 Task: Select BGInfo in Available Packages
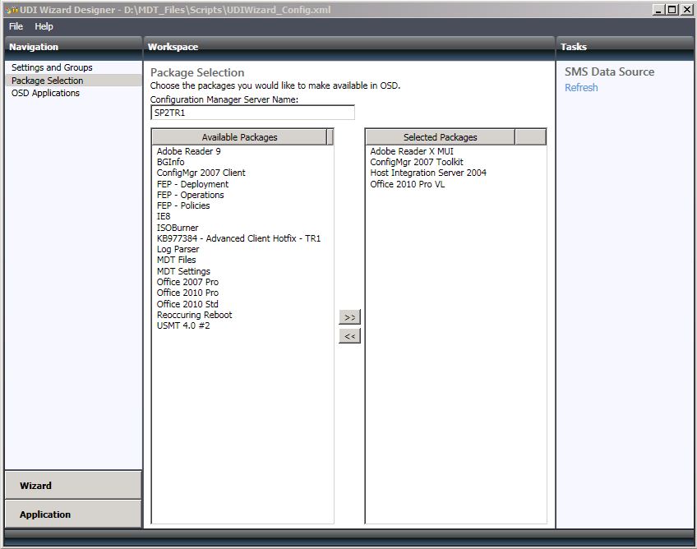[x=170, y=162]
